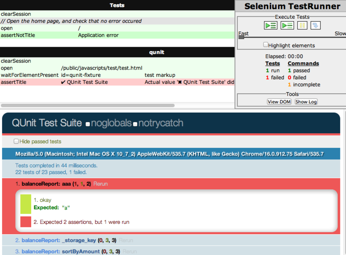
Task: Toggle the notrycatch checkbox
Action: coord(135,124)
